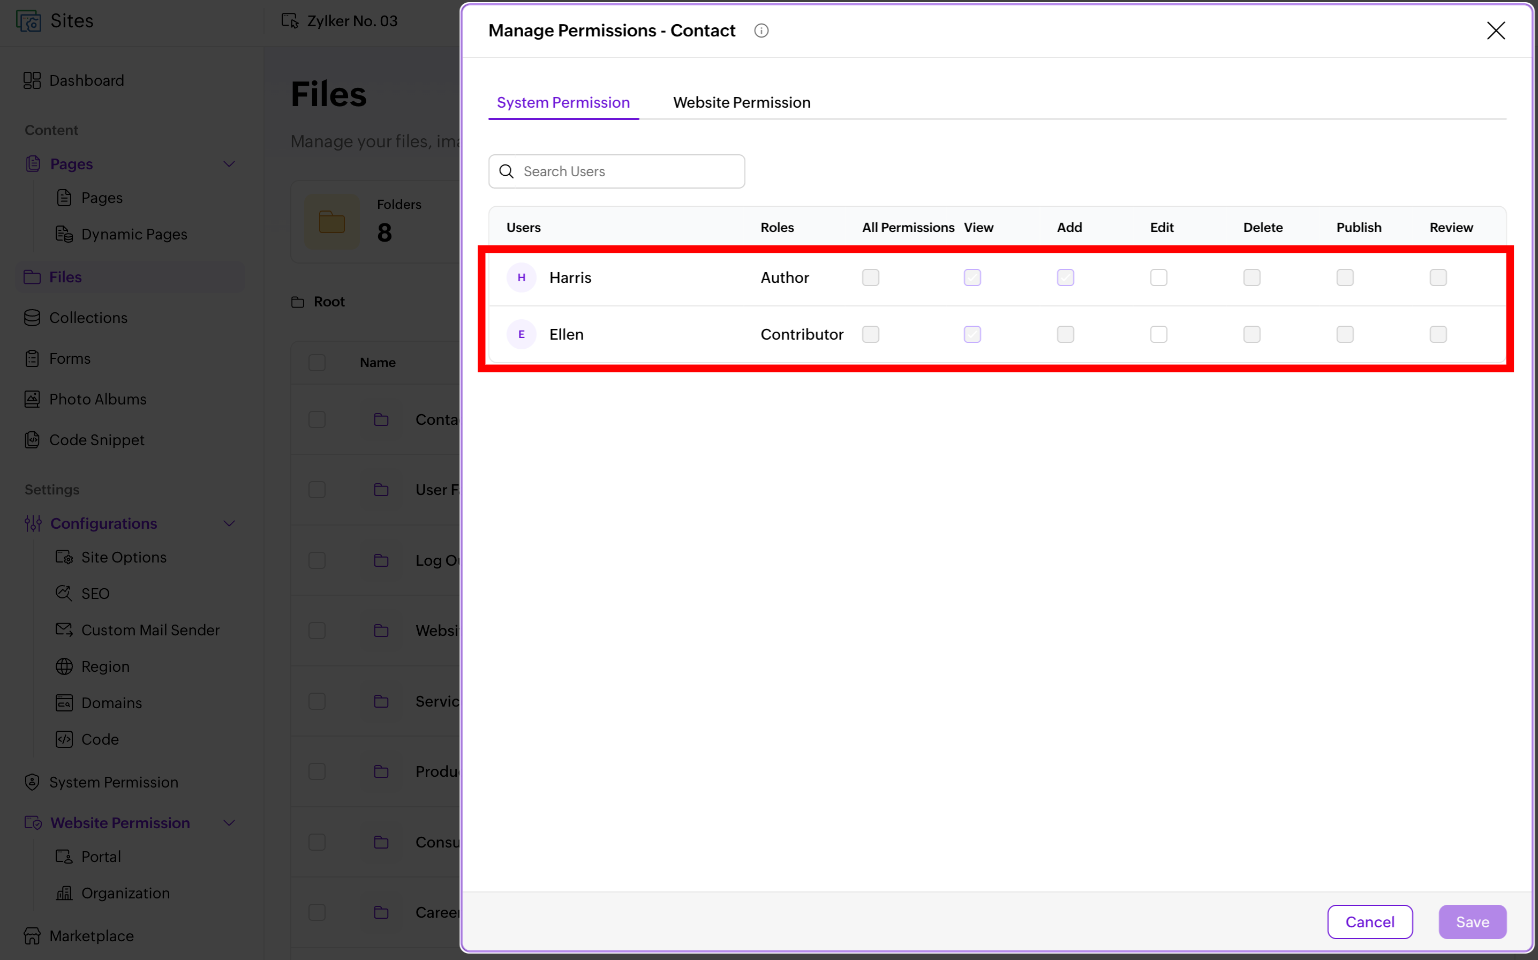Toggle View checkbox for Harris

(x=971, y=277)
